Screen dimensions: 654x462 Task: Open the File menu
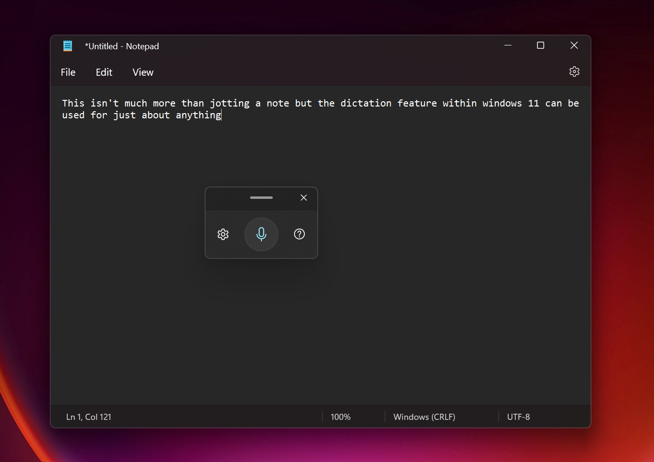point(68,72)
